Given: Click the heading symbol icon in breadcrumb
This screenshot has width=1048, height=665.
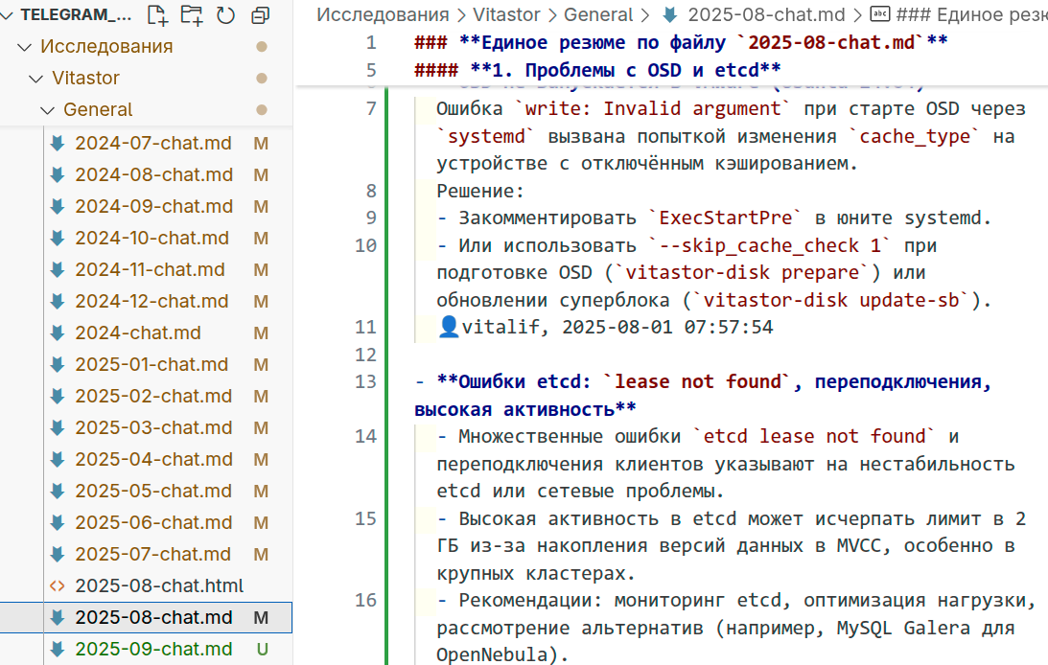Looking at the screenshot, I should (879, 14).
